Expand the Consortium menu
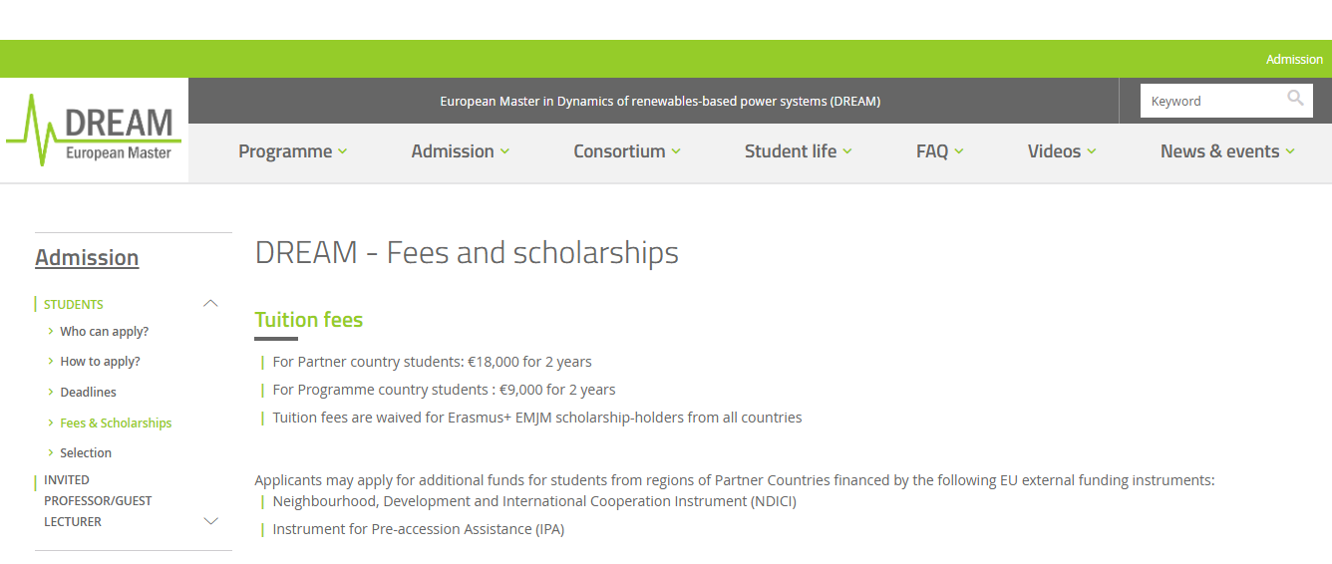1332x564 pixels. (x=626, y=151)
